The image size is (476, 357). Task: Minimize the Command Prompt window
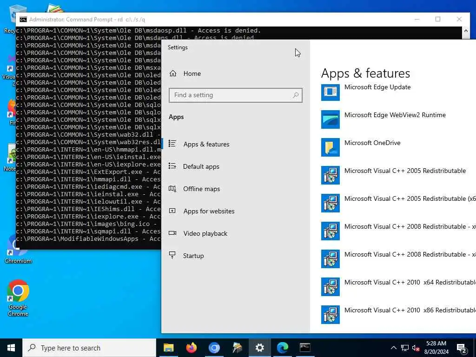417,19
